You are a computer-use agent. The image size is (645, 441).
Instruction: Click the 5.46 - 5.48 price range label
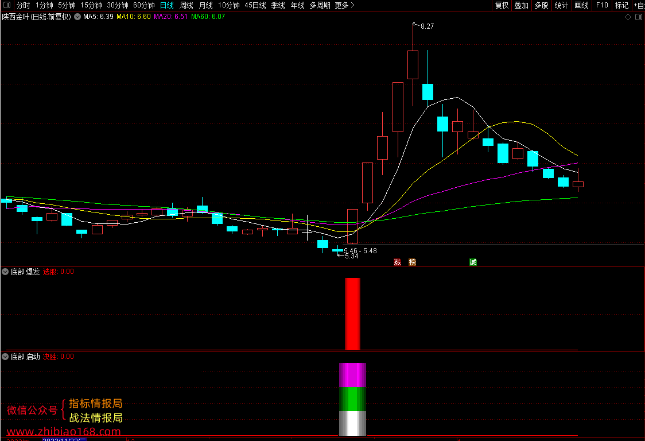[360, 251]
